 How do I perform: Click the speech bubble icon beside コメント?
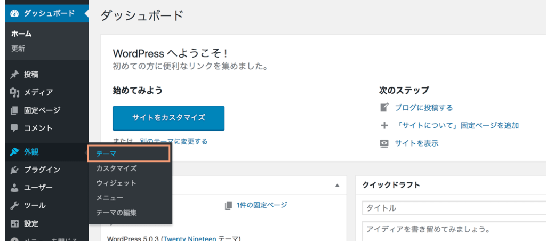(14, 128)
